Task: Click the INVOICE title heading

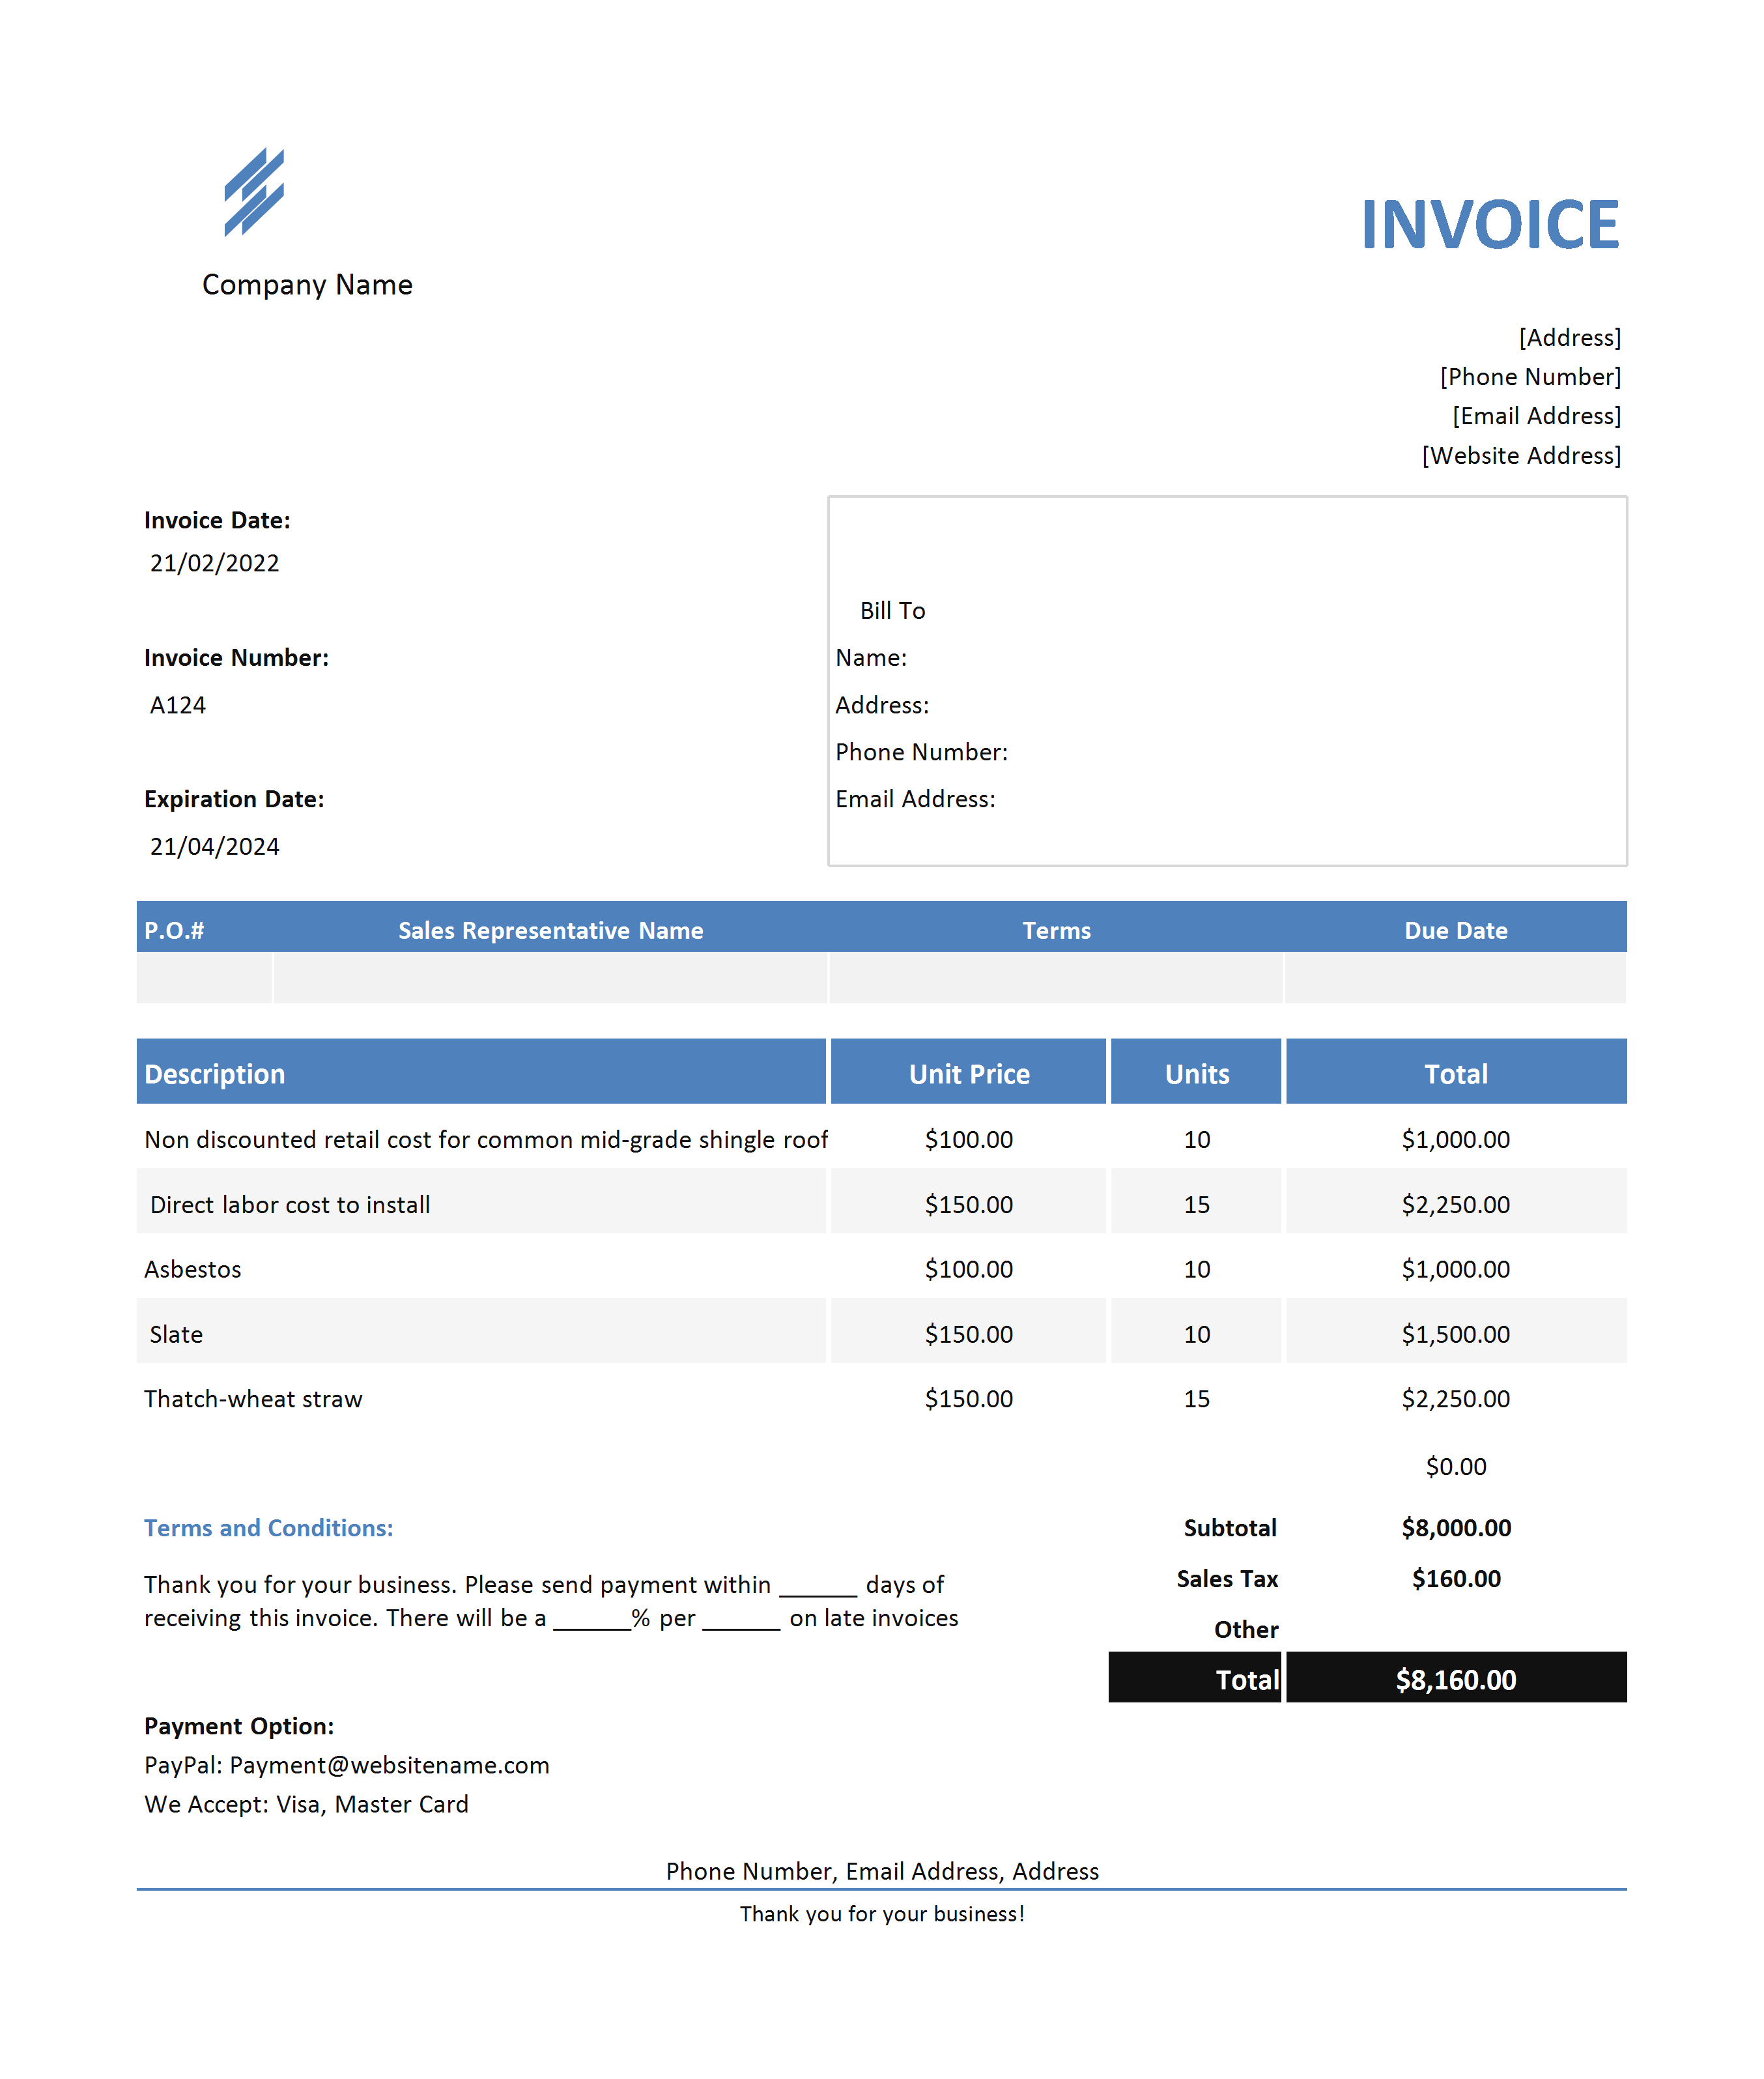Action: pos(1489,225)
